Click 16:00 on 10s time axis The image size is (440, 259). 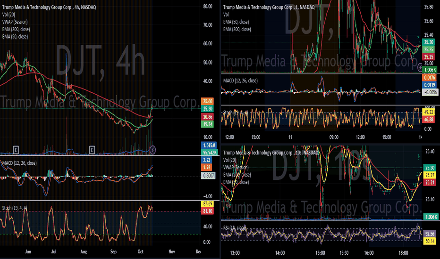(369, 253)
